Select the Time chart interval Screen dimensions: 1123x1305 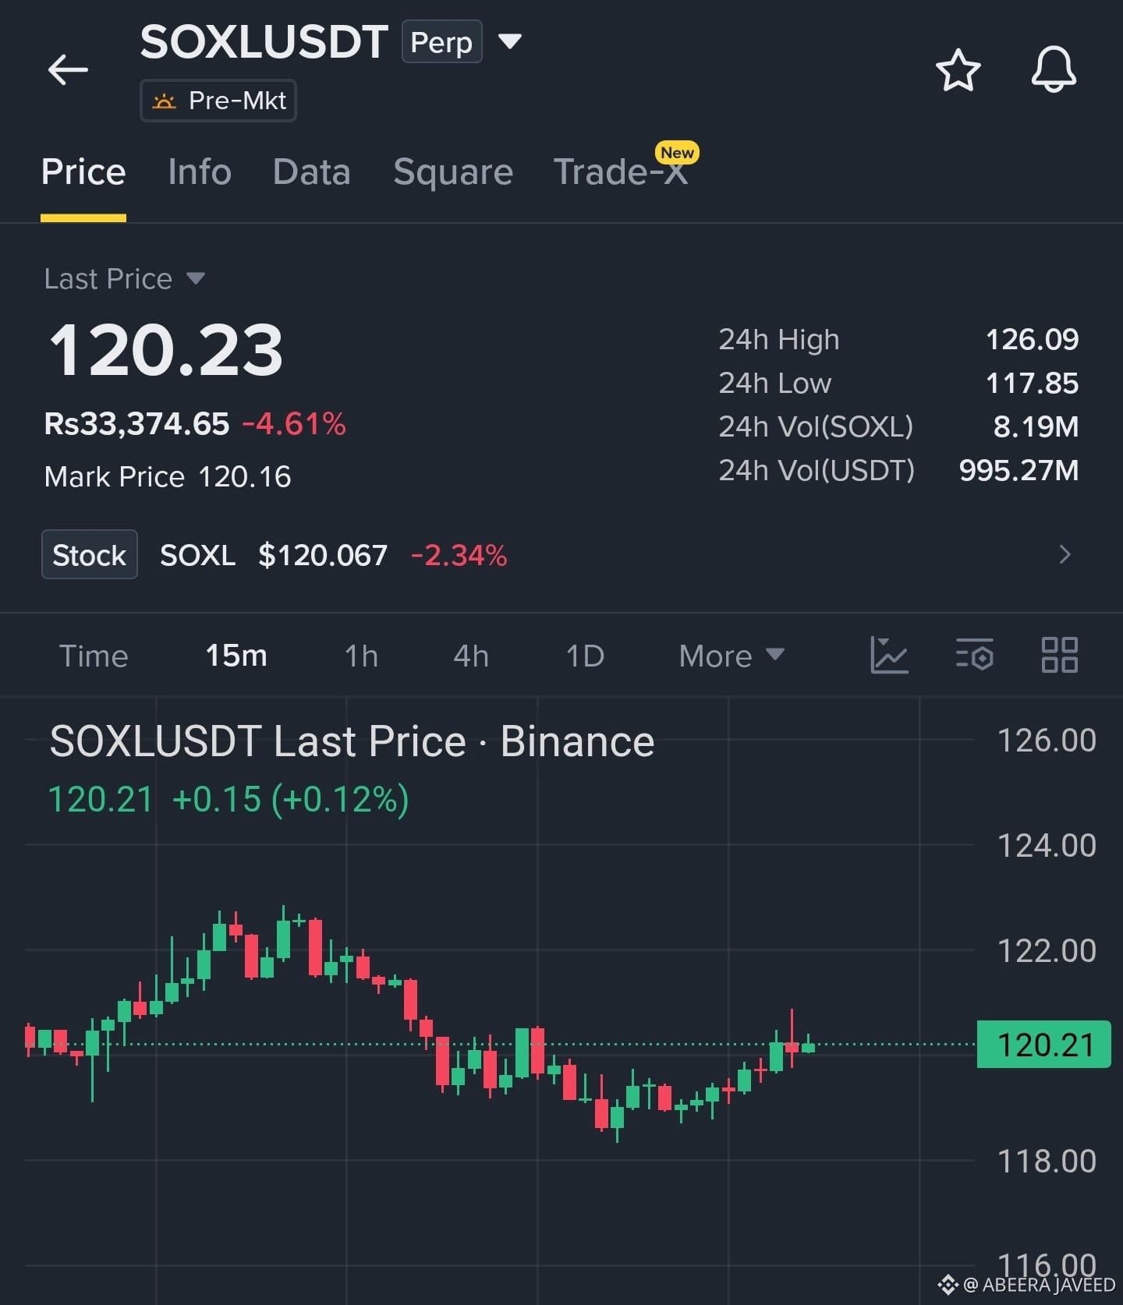[x=94, y=656]
